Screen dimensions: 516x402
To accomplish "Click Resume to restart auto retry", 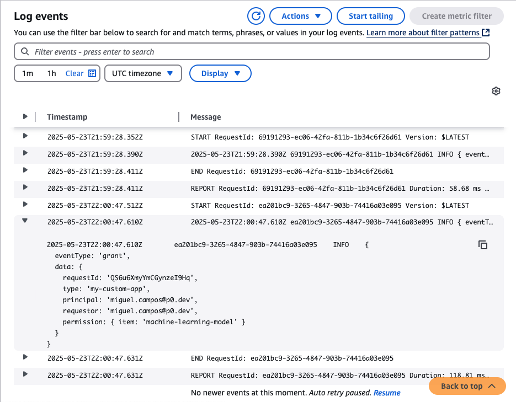I will tap(387, 393).
